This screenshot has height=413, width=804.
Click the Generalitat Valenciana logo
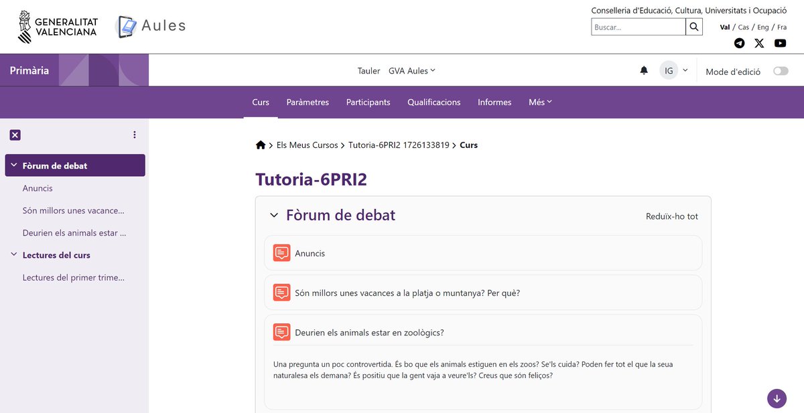(58, 27)
